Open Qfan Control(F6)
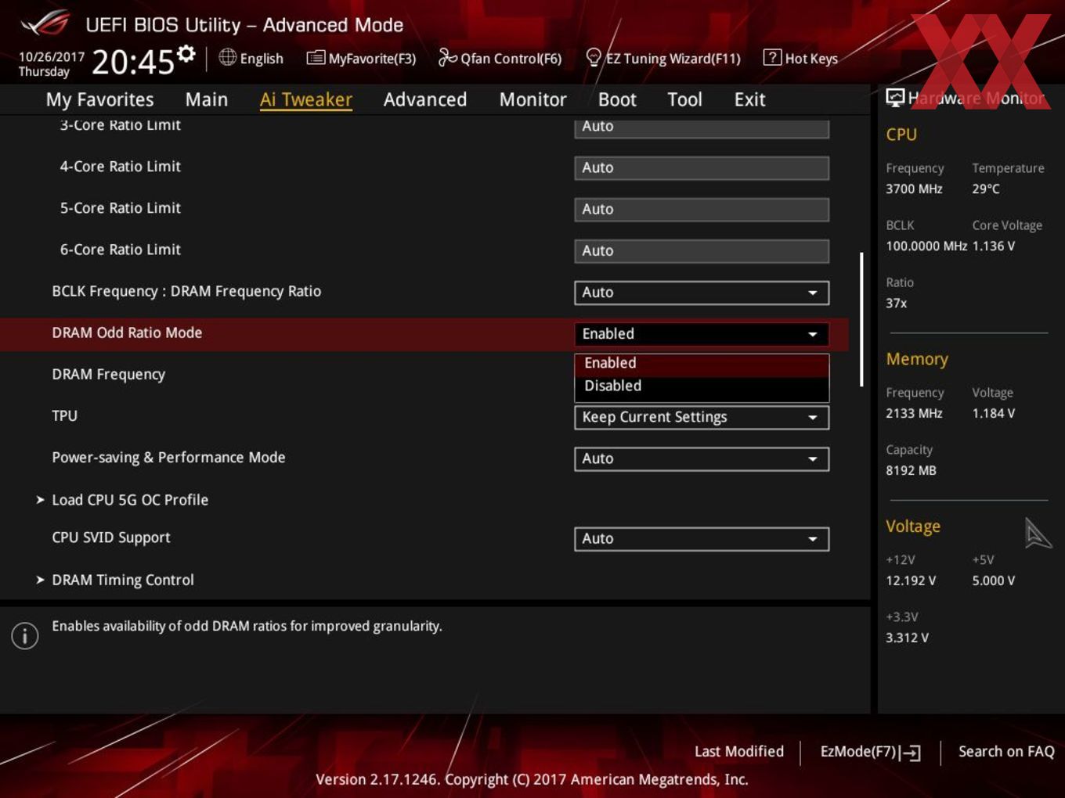1065x798 pixels. [x=511, y=59]
